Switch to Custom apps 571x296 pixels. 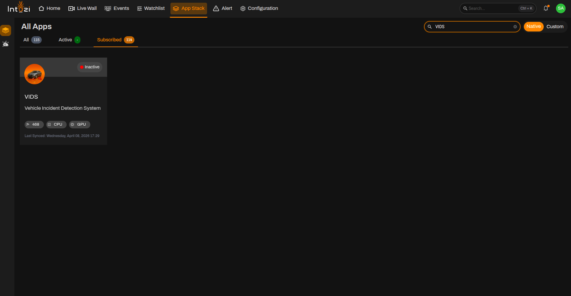tap(555, 27)
